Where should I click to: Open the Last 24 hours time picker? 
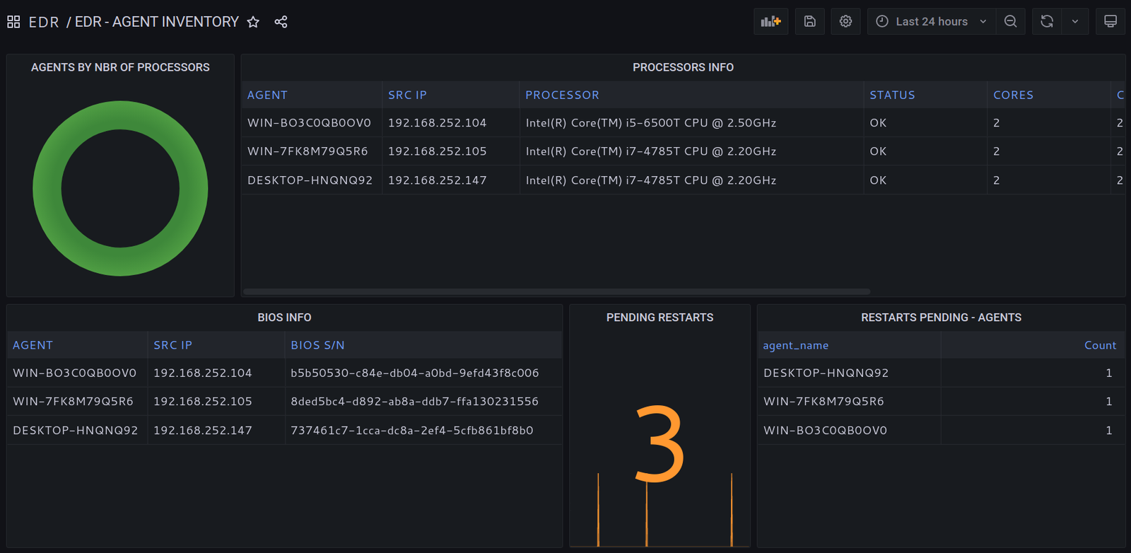click(931, 22)
